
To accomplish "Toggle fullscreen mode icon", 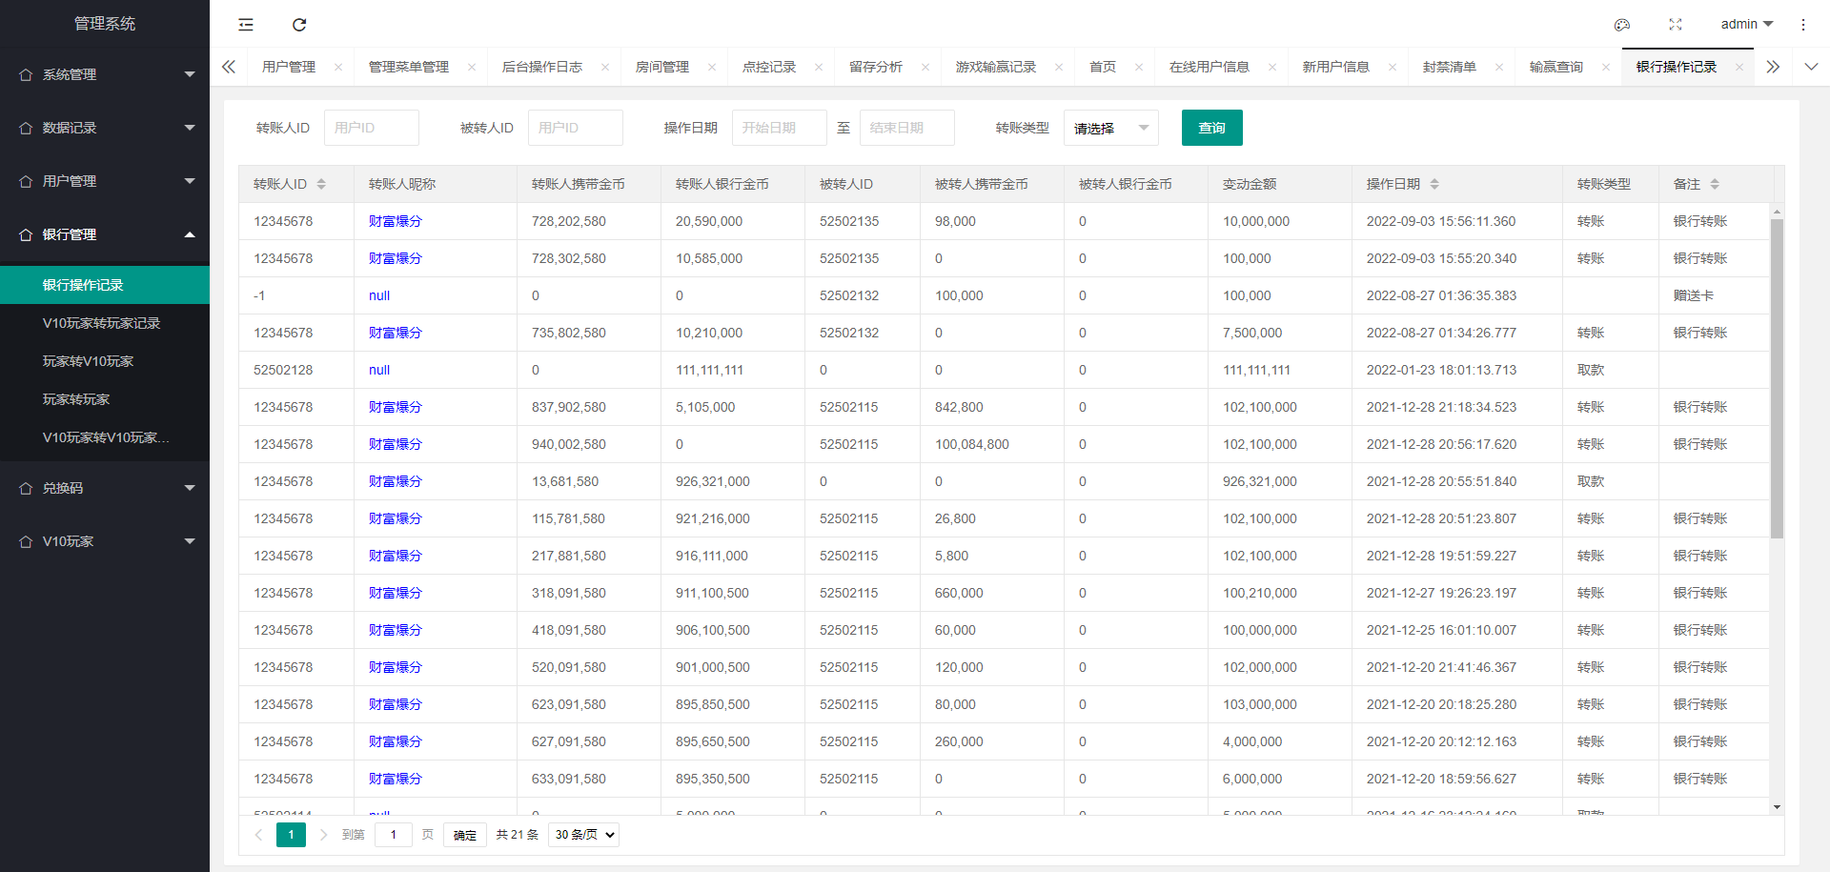I will click(1675, 24).
